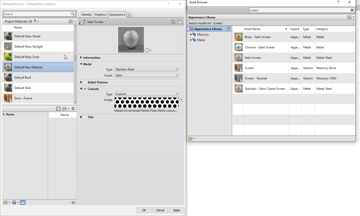Collapse the Material Browser left pane arrows

pos(73,202)
